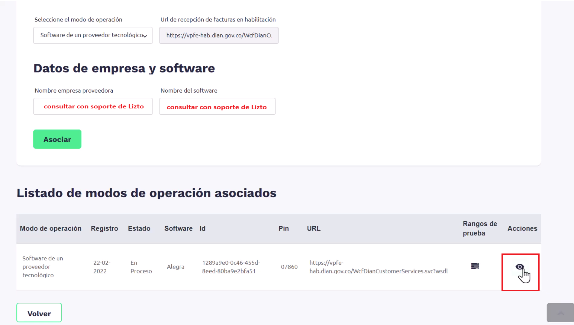This screenshot has width=574, height=325.
Task: Click the En Proceso status cell
Action: click(x=141, y=267)
